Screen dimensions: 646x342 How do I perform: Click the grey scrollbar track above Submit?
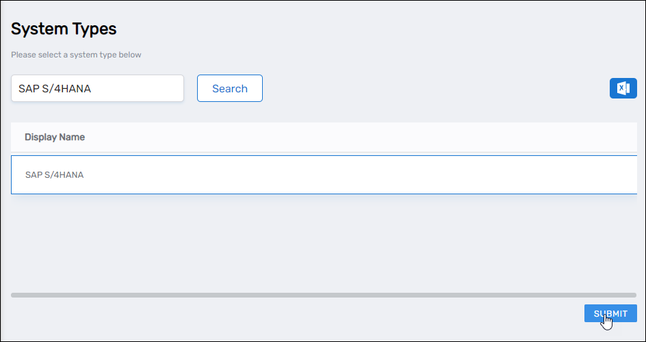[324, 295]
